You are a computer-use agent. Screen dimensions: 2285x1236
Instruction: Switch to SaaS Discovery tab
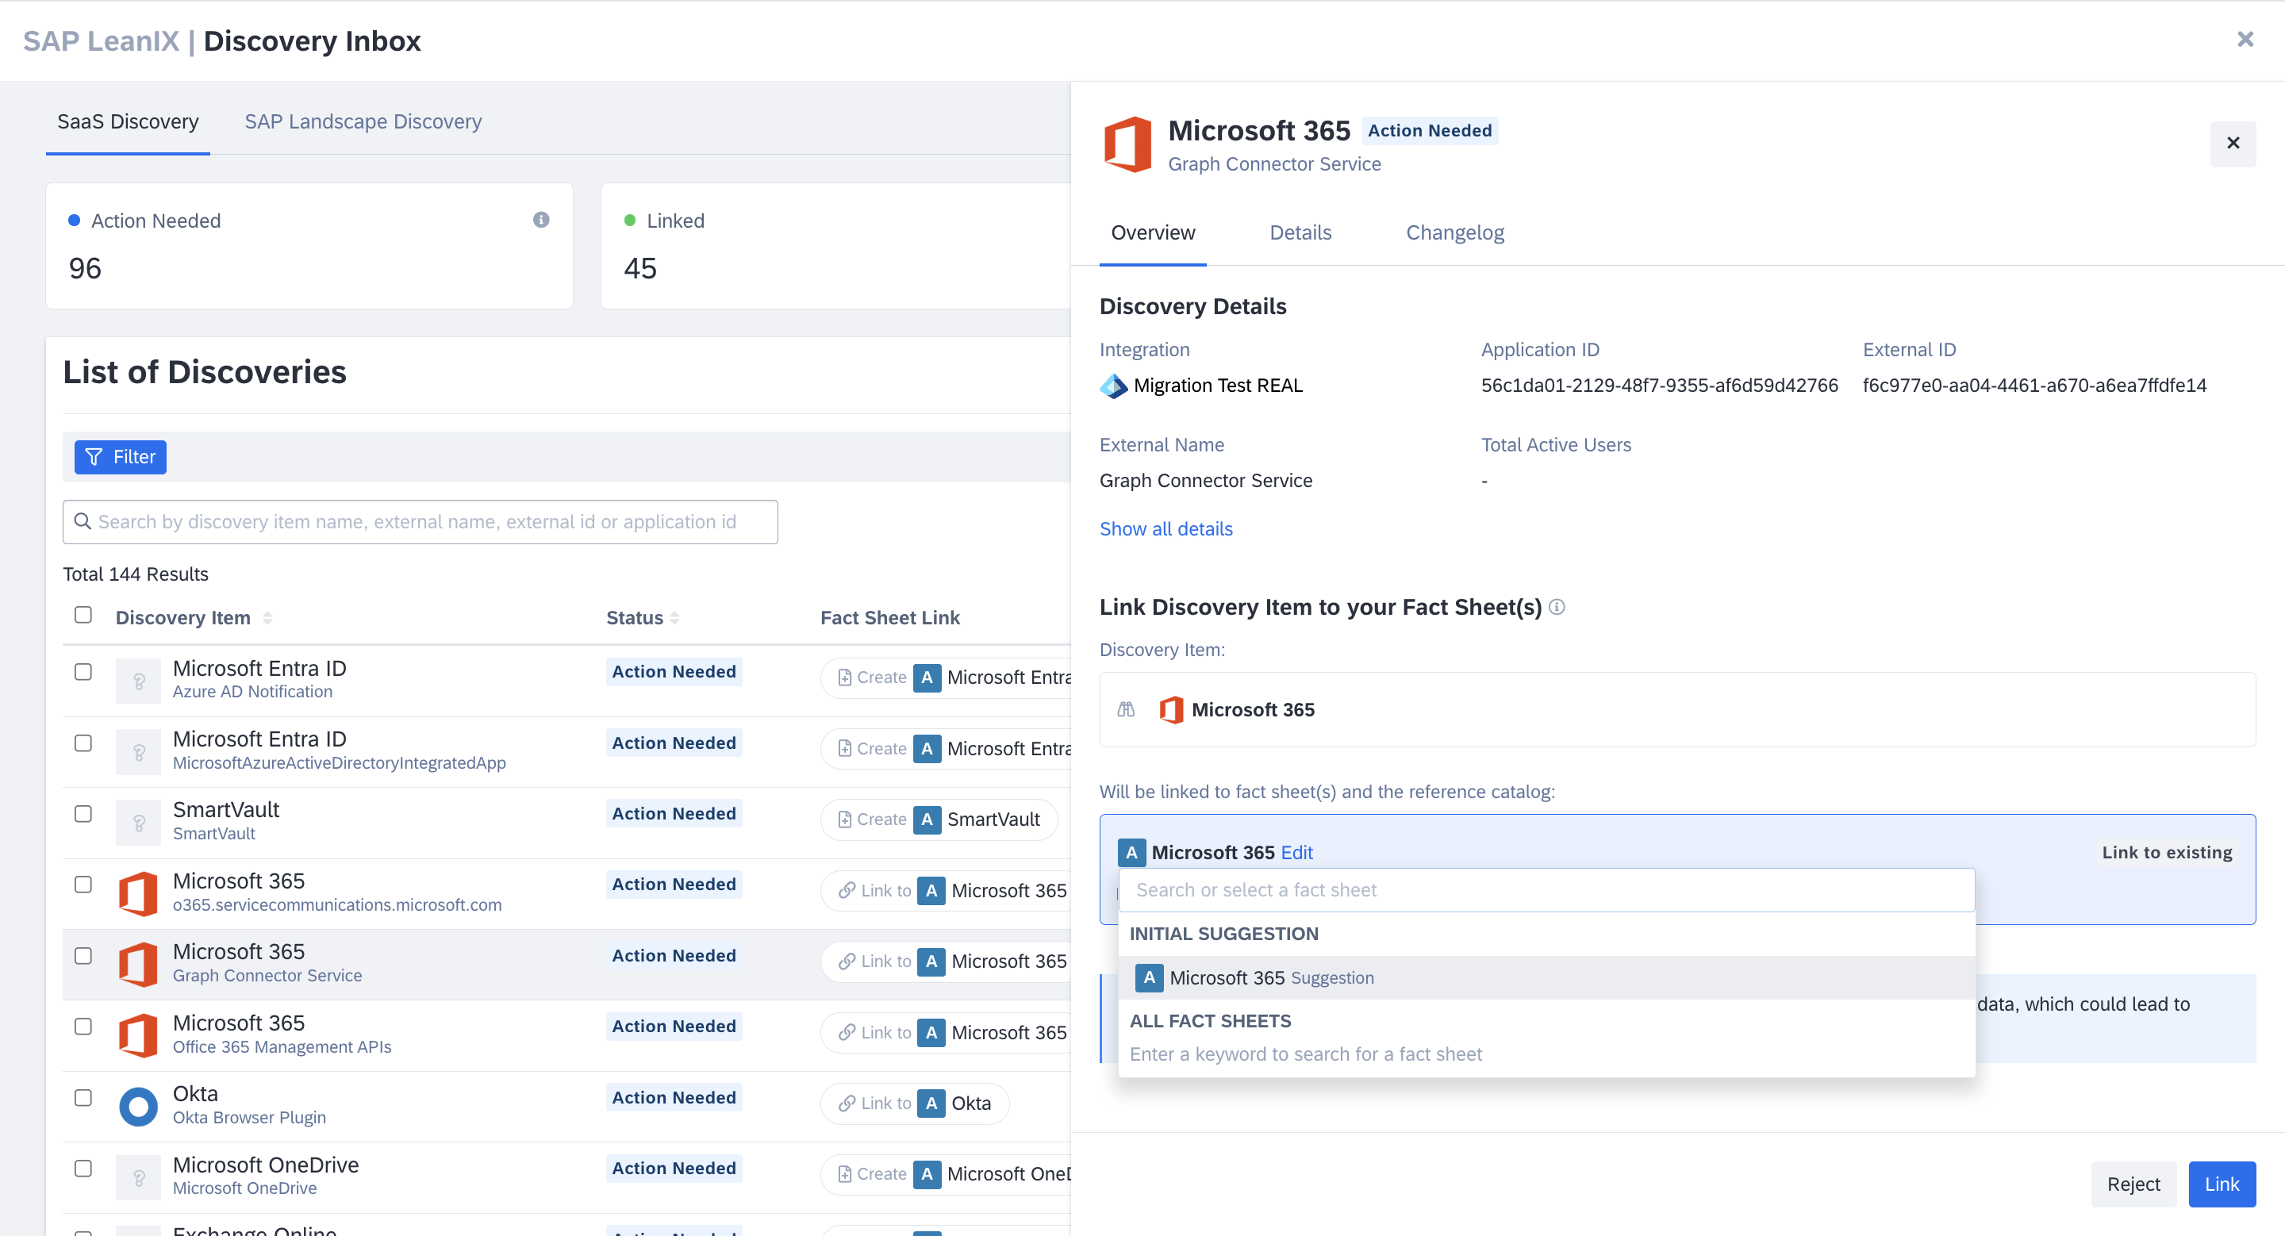(x=128, y=121)
